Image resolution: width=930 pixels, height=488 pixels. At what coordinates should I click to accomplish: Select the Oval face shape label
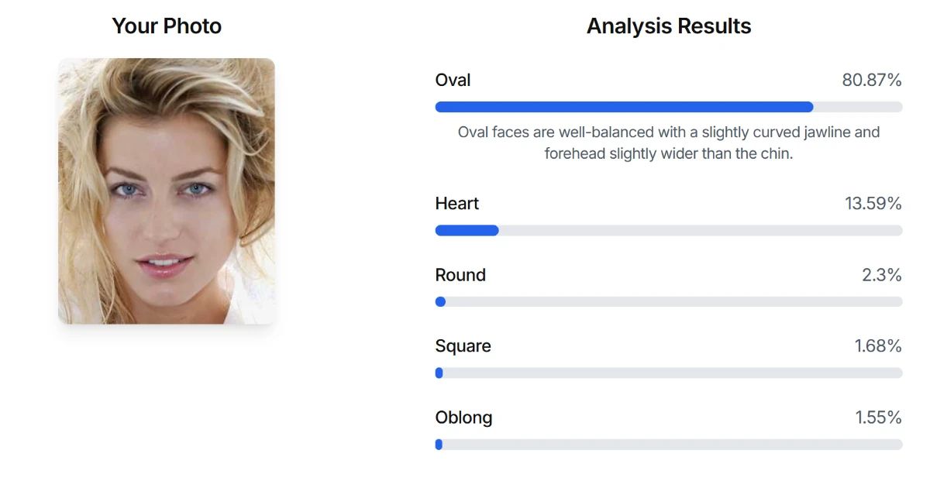pos(453,80)
